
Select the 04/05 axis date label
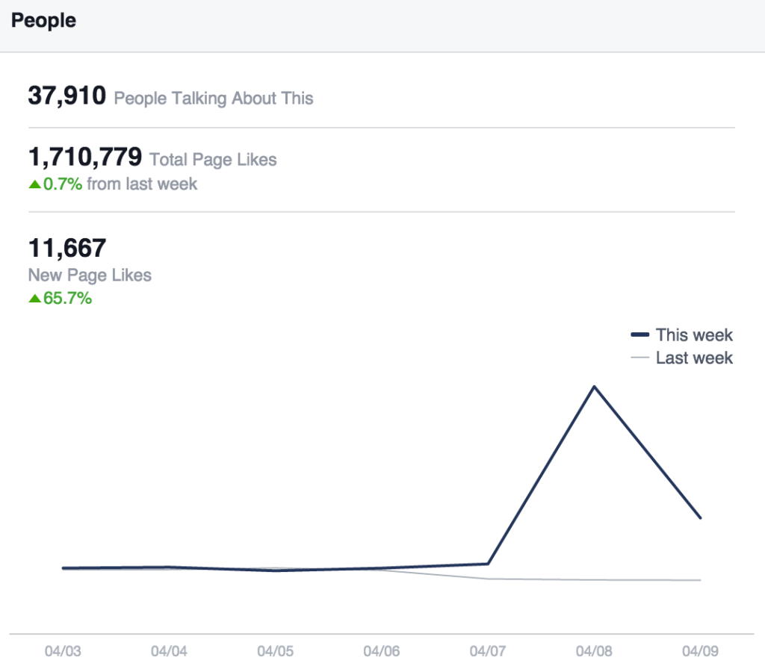[x=275, y=651]
